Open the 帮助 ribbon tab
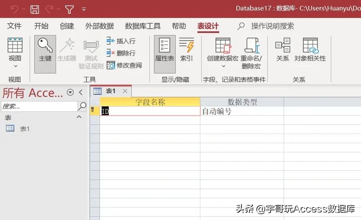Screen dimensions: 361x220 [x=179, y=26]
